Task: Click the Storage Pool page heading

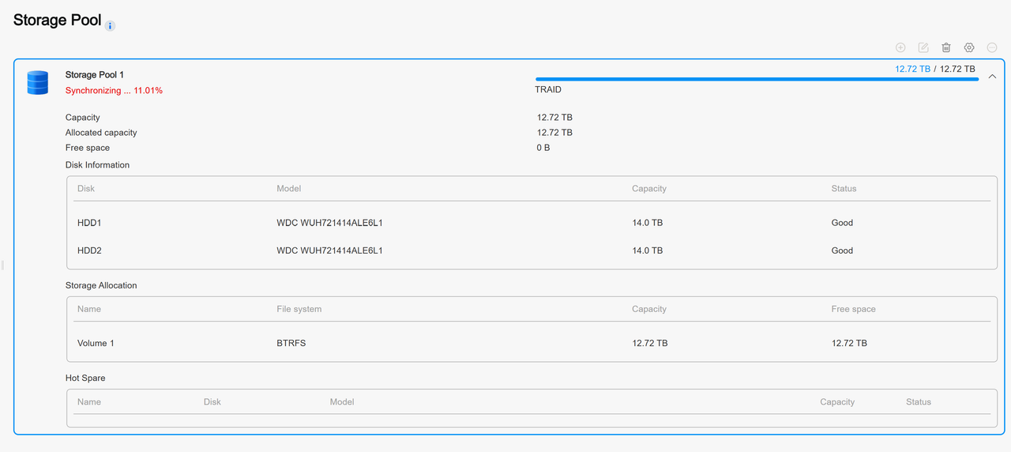Action: coord(57,20)
